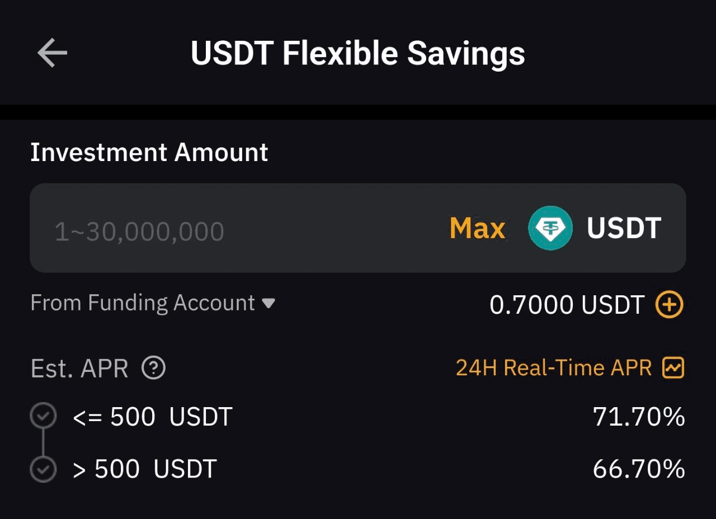The width and height of the screenshot is (716, 519).
Task: Select the > 500 USDT tier row
Action: point(358,469)
